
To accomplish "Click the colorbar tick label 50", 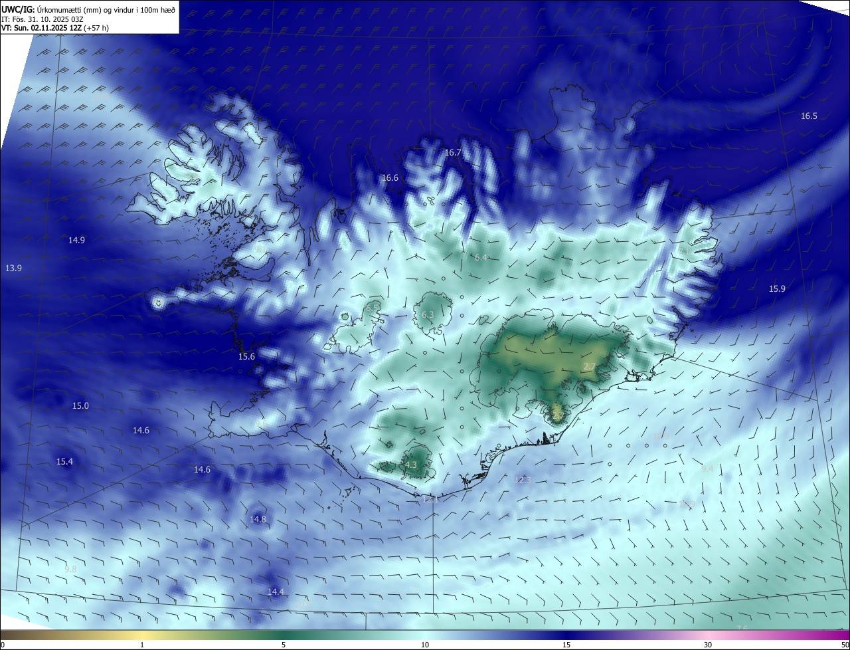I will pyautogui.click(x=845, y=645).
